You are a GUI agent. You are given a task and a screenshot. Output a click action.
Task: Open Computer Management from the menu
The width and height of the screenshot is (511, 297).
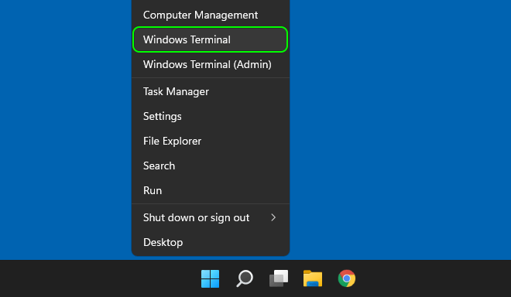(211, 15)
